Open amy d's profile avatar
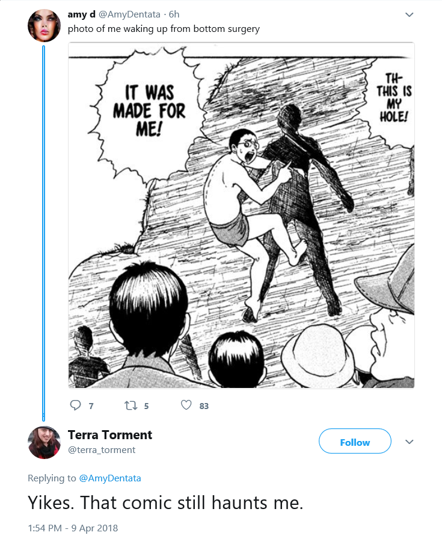442x544 pixels. click(x=44, y=26)
